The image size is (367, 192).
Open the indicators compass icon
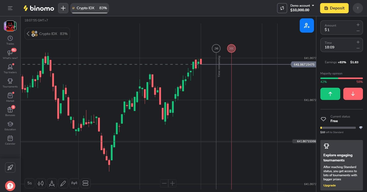pos(52,183)
